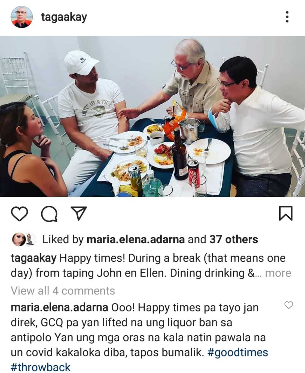This screenshot has height=373, width=305.
Task: Open comments with the speech bubble icon
Action: (x=49, y=214)
